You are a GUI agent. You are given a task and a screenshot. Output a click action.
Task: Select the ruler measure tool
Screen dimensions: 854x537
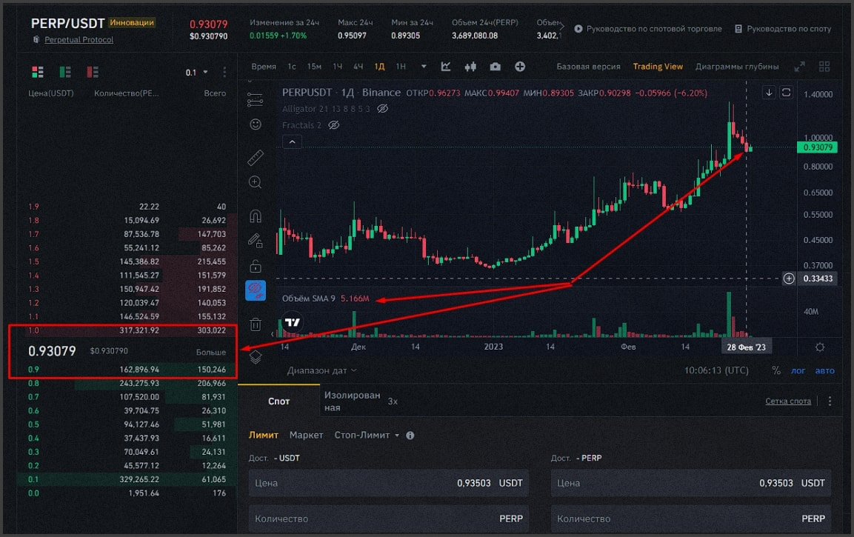coord(256,157)
